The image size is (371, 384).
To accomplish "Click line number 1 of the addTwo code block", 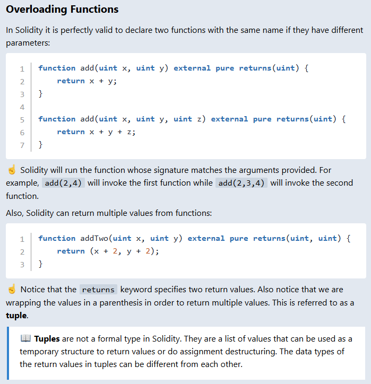I will tap(22, 239).
